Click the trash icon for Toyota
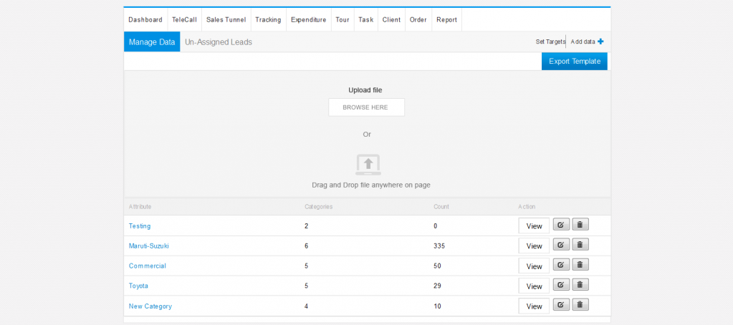This screenshot has width=733, height=325. (x=580, y=285)
